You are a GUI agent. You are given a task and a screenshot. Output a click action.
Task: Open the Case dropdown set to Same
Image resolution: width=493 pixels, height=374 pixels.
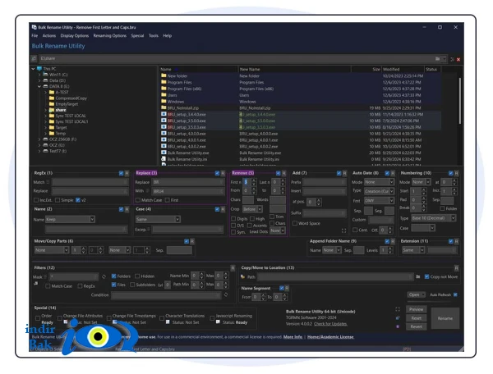[x=158, y=219]
